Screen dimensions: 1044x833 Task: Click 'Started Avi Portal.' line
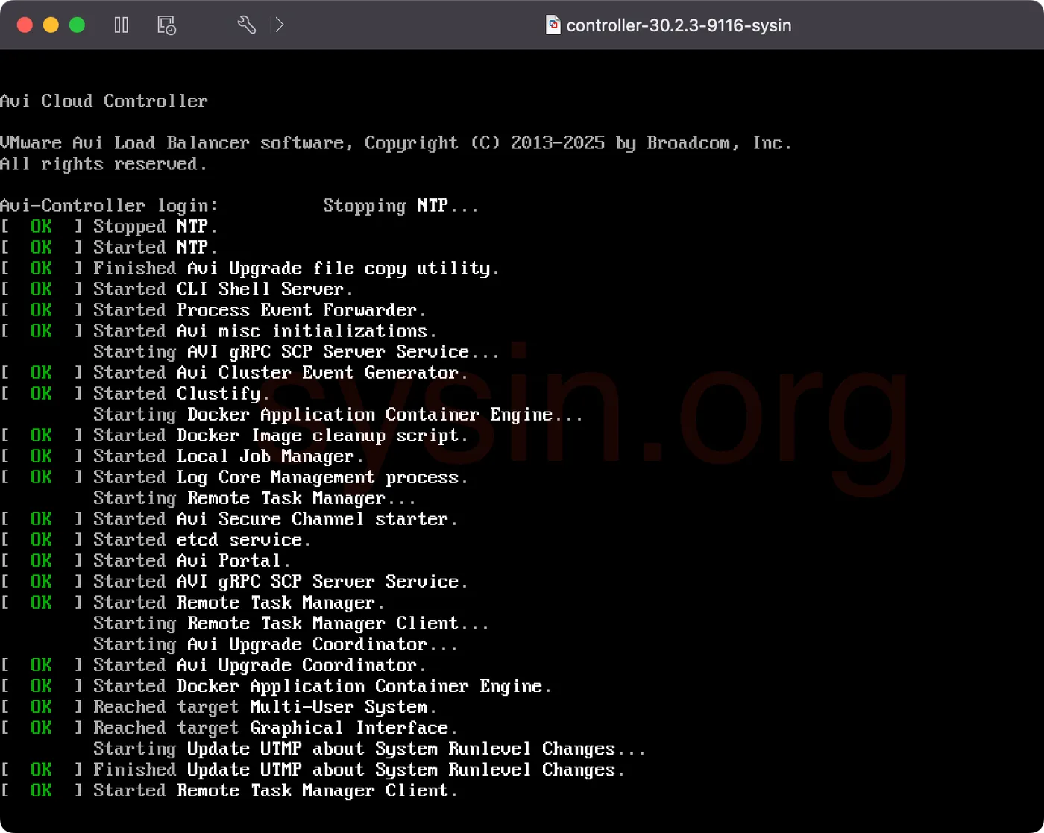[x=192, y=561]
